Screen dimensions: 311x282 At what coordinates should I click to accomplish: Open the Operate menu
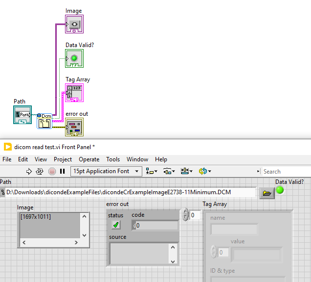[x=89, y=159]
